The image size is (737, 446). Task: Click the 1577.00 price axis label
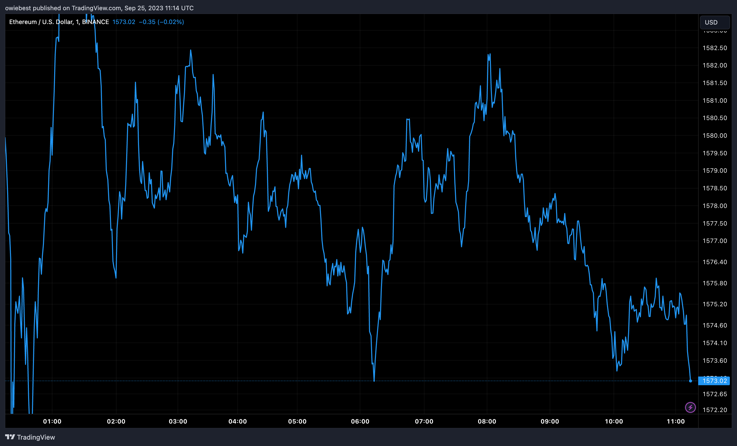715,241
